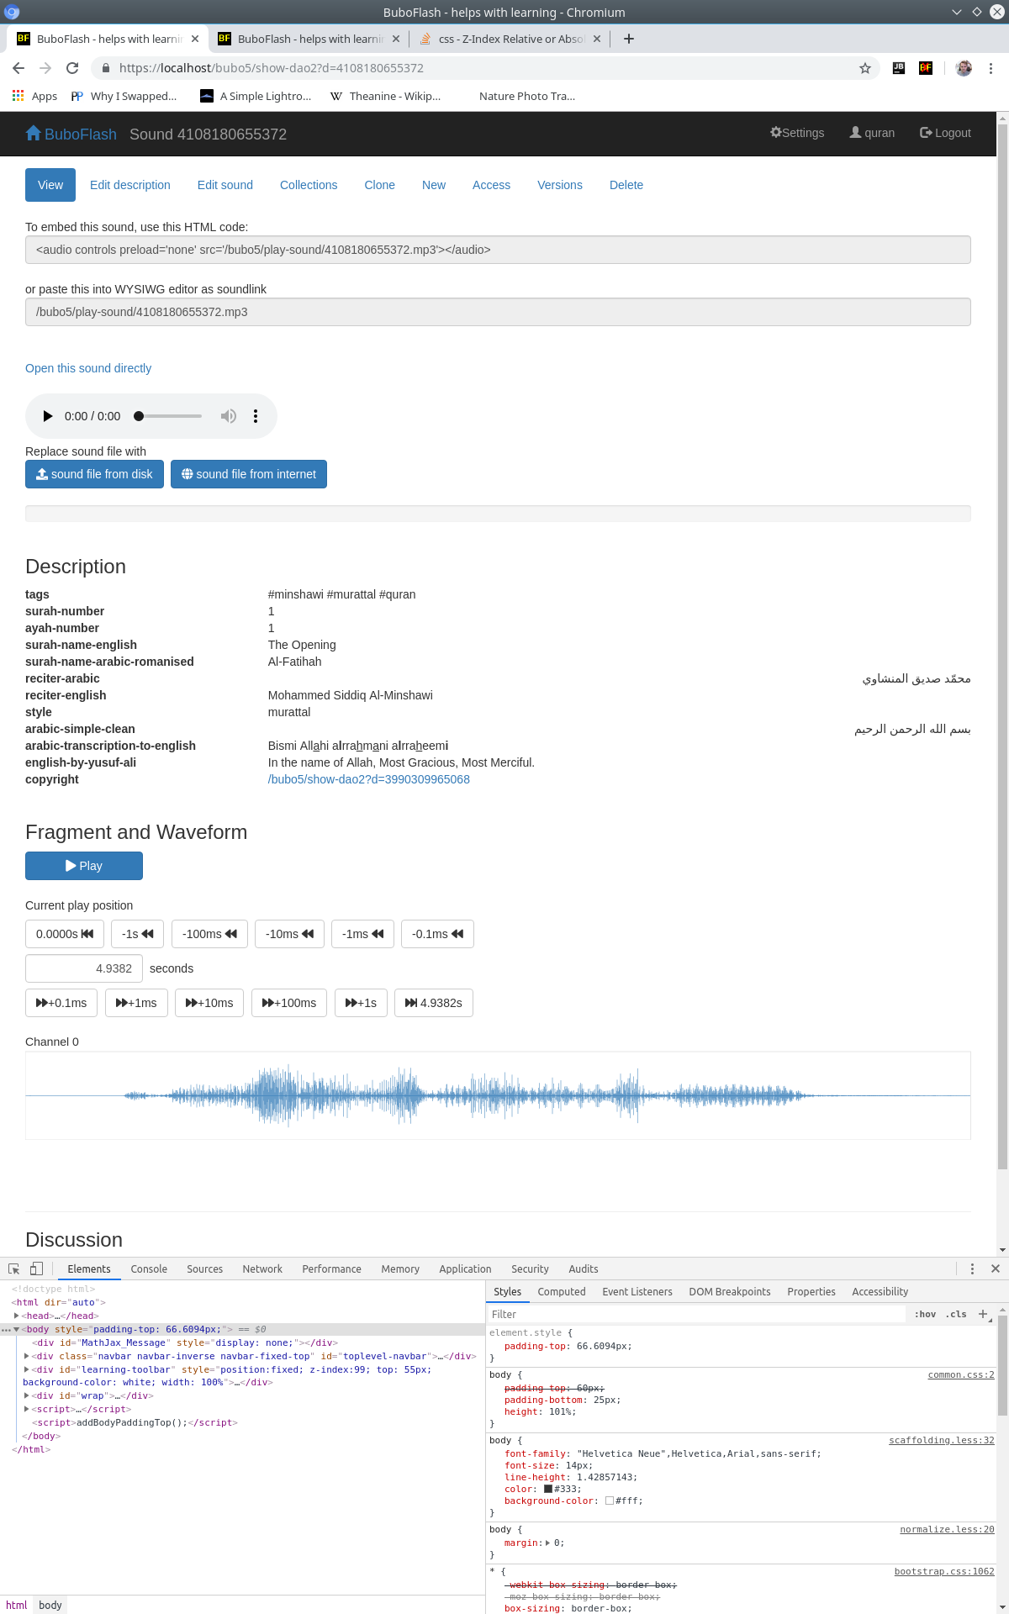Screen dimensions: 1009x1614
Task: Open the Delete tab
Action: pos(626,185)
